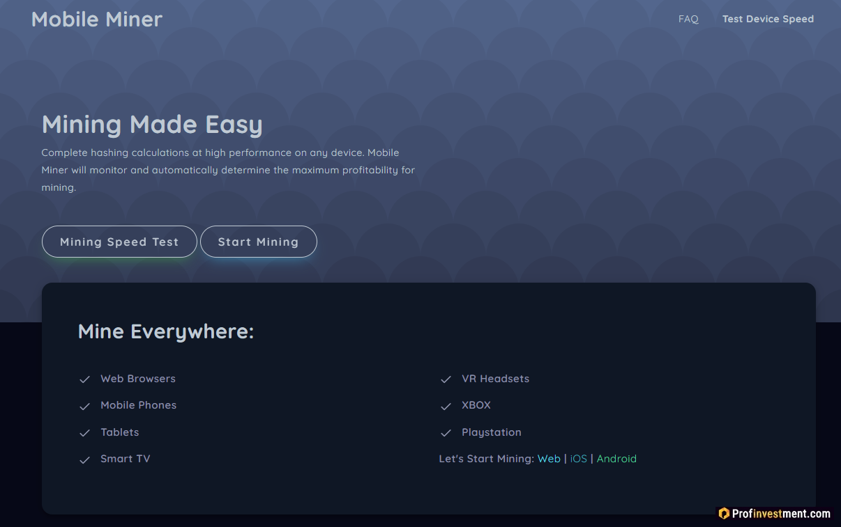Screen dimensions: 841x527
Task: Click the checkmark icon beside Web Browsers
Action: click(84, 379)
